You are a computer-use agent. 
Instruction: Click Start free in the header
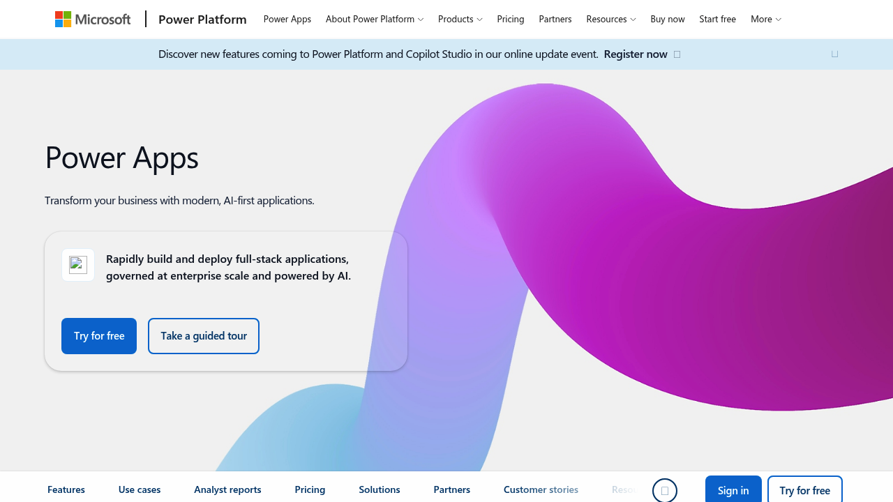coord(718,20)
